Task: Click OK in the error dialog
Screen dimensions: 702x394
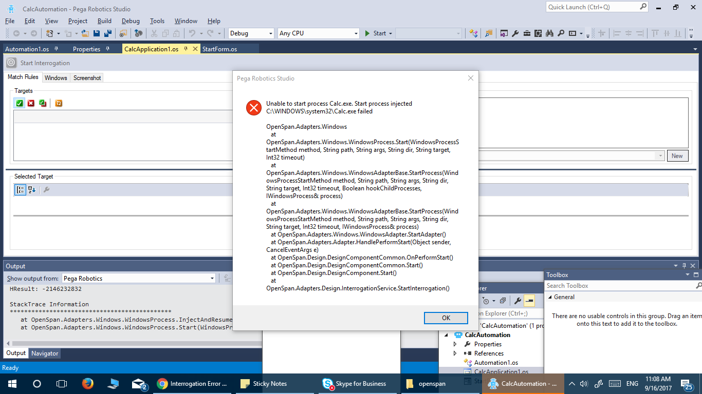Action: point(446,318)
